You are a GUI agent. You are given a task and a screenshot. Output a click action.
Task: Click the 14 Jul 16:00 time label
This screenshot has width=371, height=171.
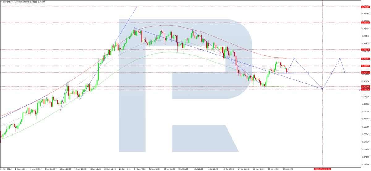click(243, 169)
